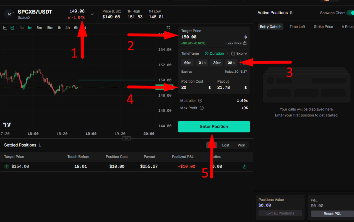
Task: Click the SpaceX token logo icon
Action: (x=10, y=14)
